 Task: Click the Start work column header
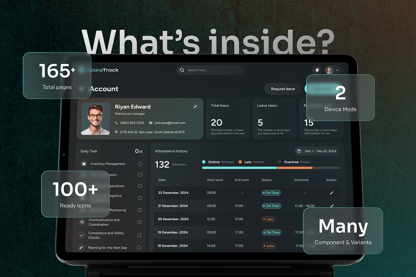(215, 180)
